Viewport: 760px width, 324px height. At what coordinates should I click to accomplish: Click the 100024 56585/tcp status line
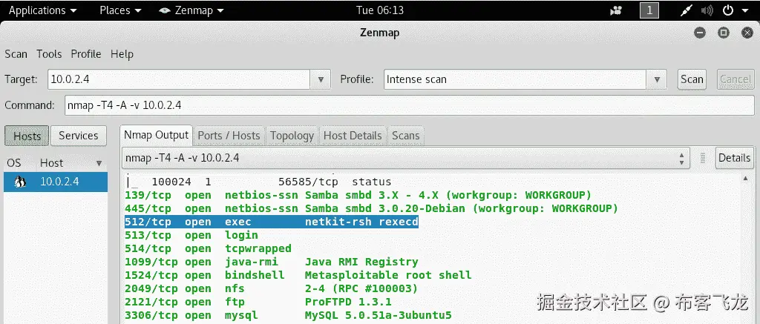coord(258,182)
